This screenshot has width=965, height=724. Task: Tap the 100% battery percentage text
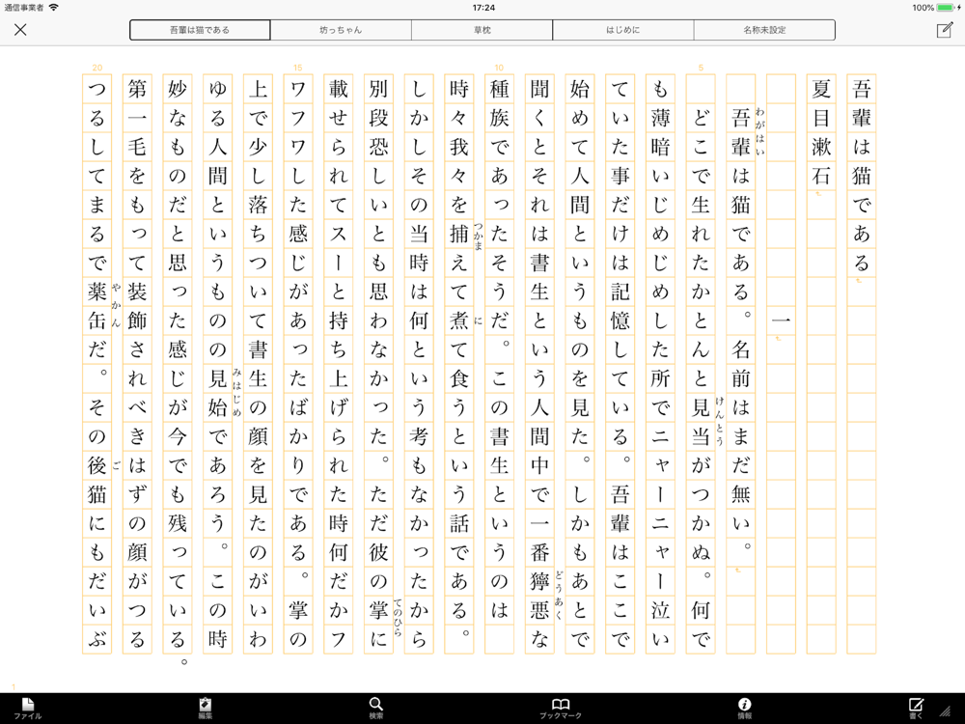(924, 8)
